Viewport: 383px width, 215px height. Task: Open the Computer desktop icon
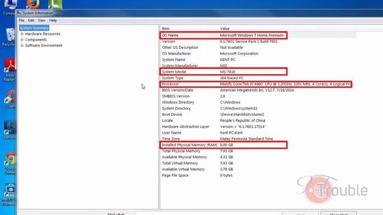click(x=10, y=7)
